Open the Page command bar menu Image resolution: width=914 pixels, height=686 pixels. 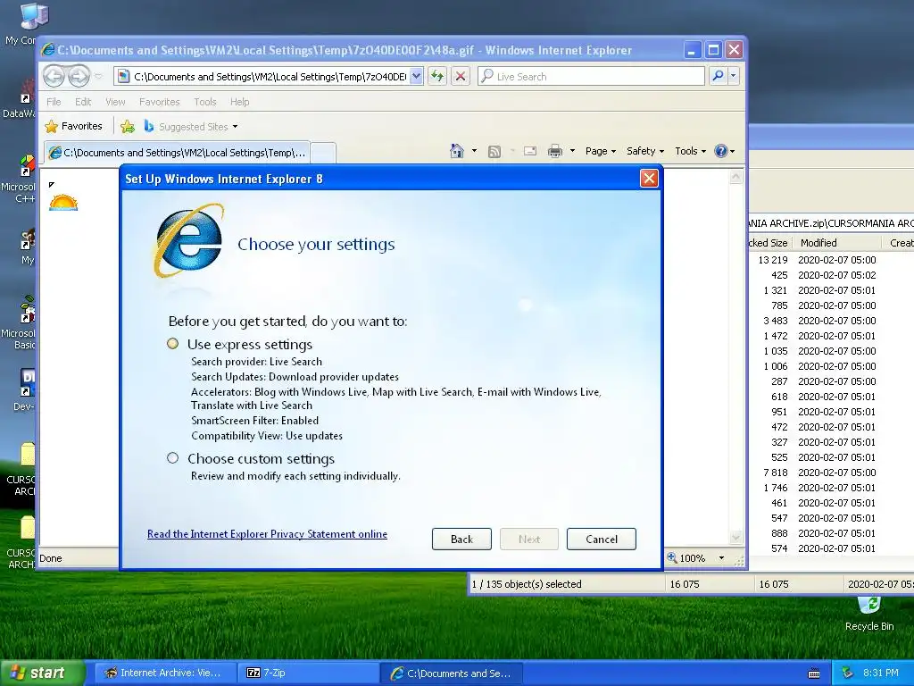(601, 151)
